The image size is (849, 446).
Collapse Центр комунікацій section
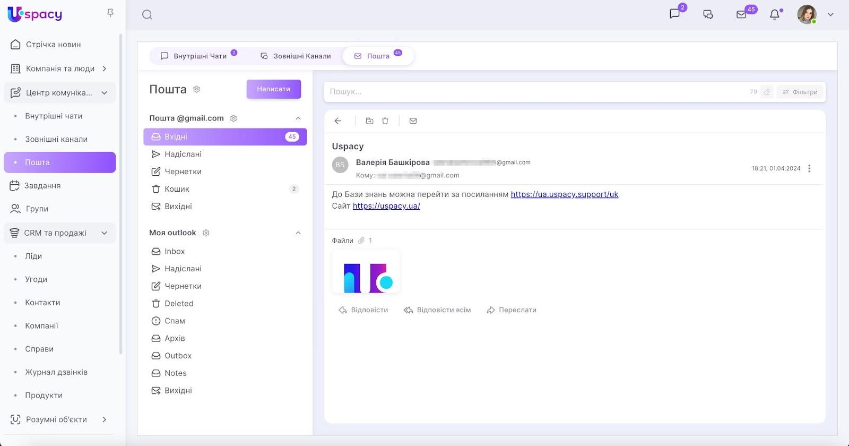pos(105,93)
